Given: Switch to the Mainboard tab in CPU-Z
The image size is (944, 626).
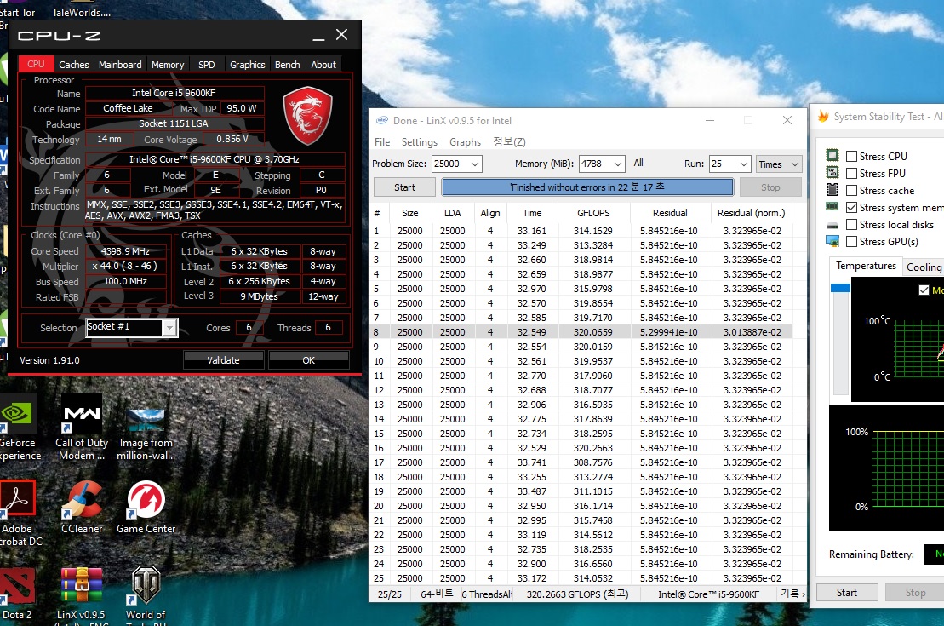Looking at the screenshot, I should (120, 65).
